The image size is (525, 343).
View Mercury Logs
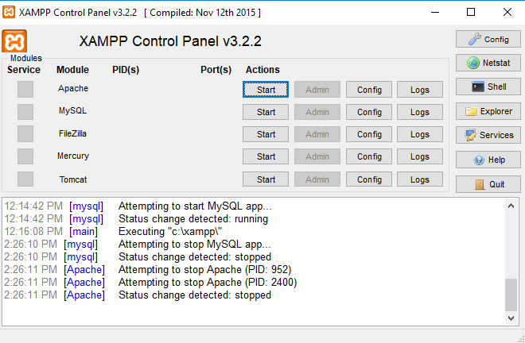[x=420, y=156]
